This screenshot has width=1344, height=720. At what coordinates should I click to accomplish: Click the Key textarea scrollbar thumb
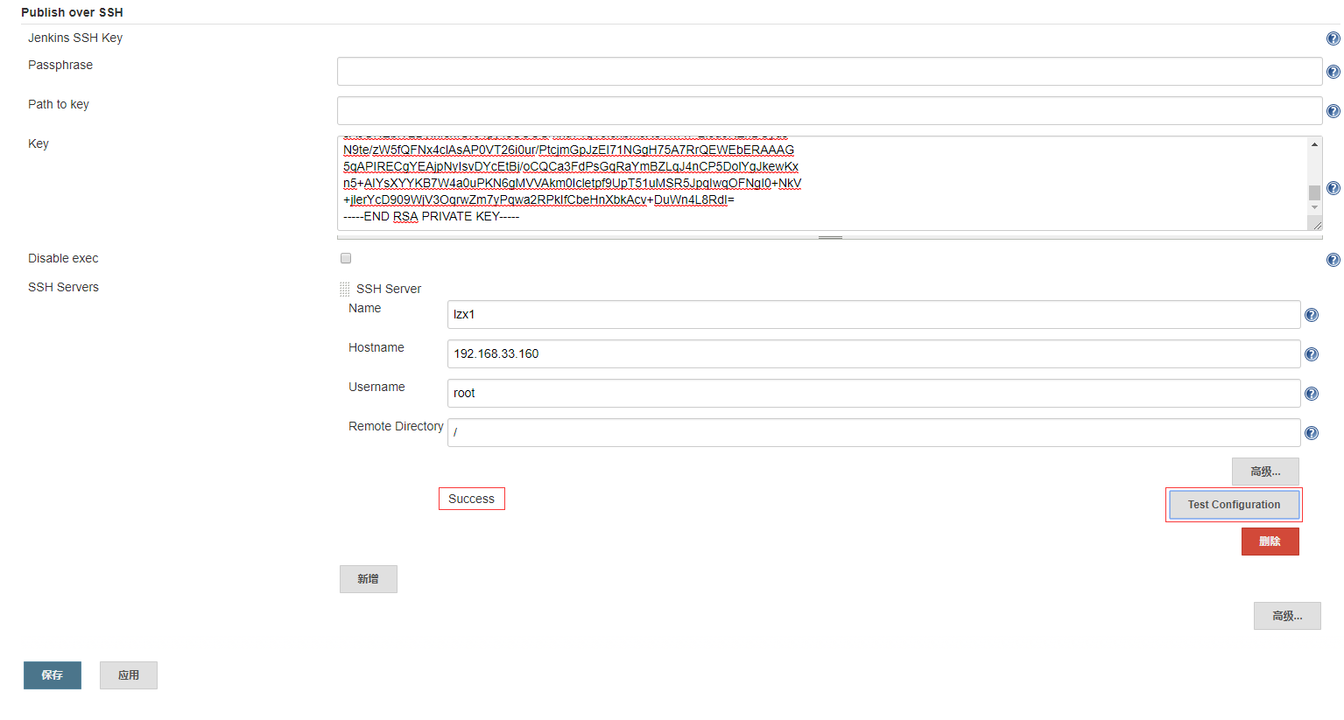[x=1314, y=192]
